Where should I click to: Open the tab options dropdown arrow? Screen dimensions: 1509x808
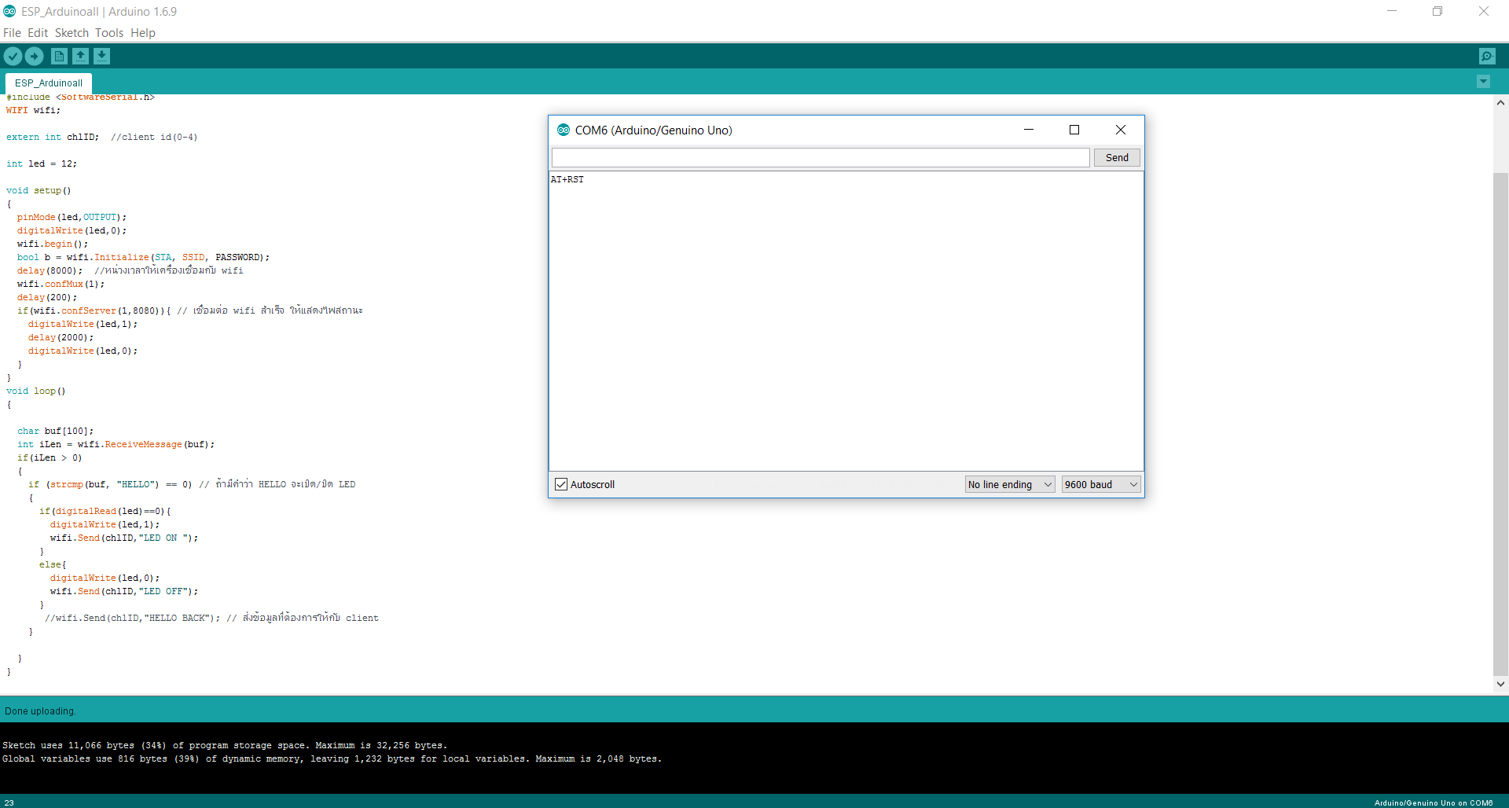click(x=1482, y=82)
